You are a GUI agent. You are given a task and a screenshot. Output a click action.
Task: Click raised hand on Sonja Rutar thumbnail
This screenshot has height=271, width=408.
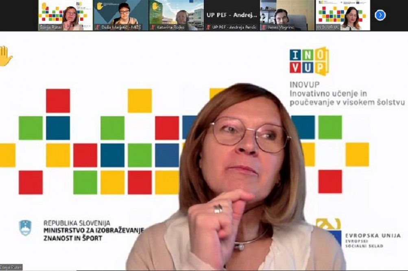pyautogui.click(x=44, y=6)
